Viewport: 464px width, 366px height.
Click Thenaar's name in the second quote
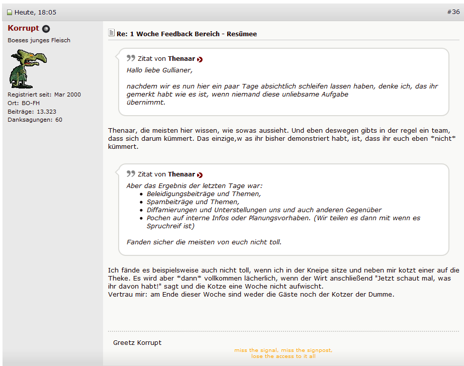181,174
